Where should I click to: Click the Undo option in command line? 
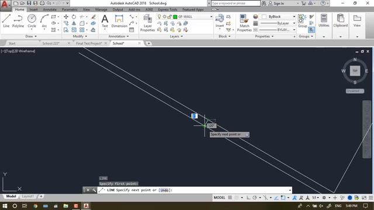tap(164, 190)
